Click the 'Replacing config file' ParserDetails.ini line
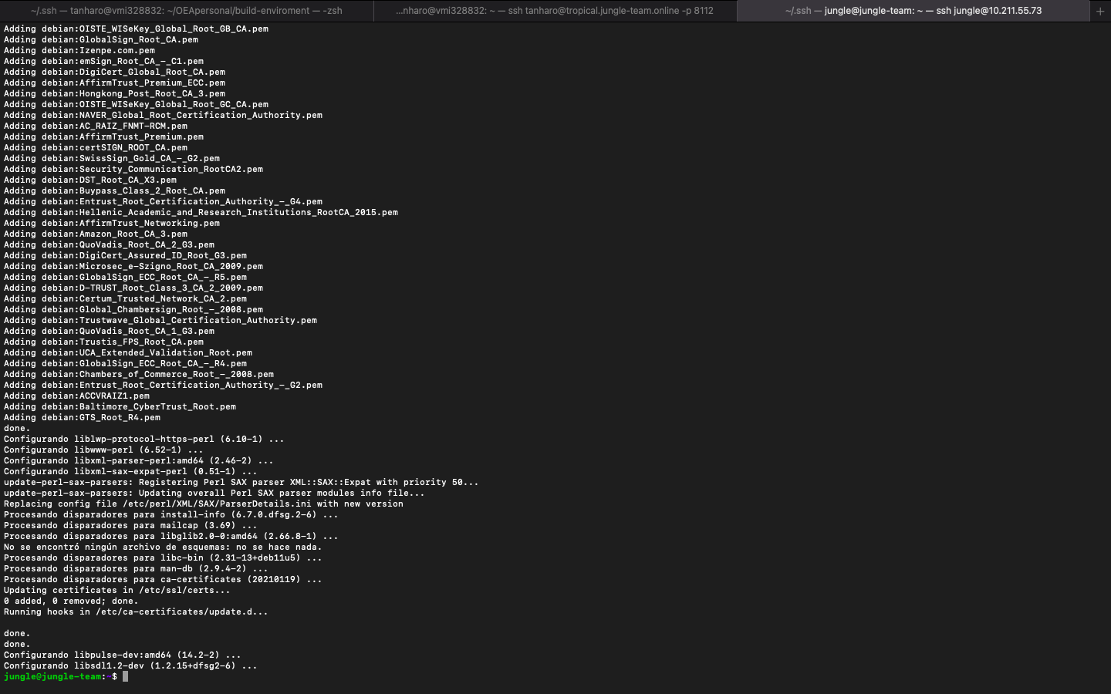 click(203, 504)
